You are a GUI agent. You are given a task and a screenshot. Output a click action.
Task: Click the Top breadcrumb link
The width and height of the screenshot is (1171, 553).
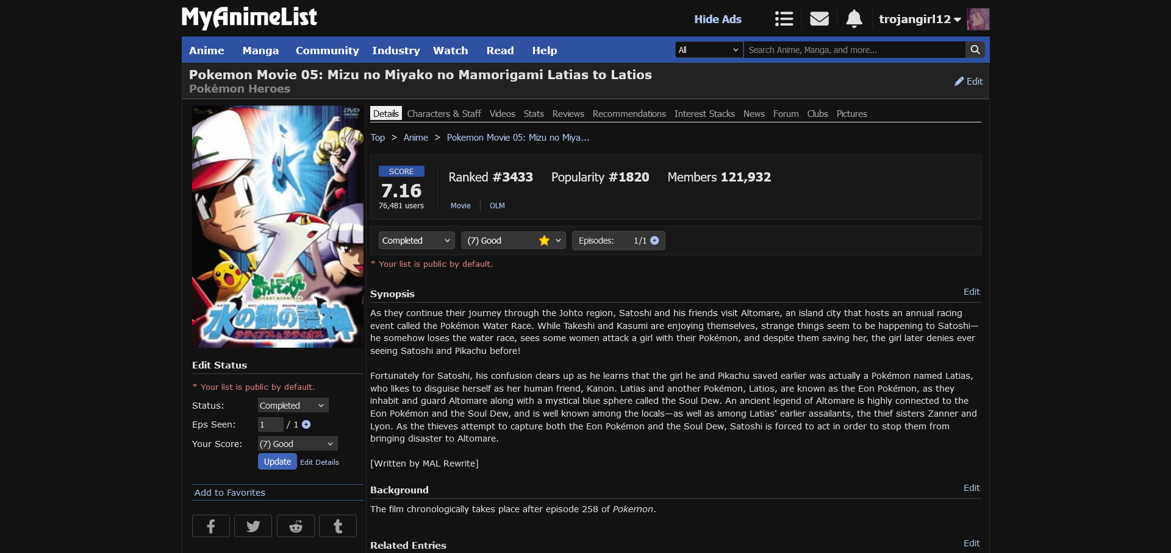coord(378,138)
